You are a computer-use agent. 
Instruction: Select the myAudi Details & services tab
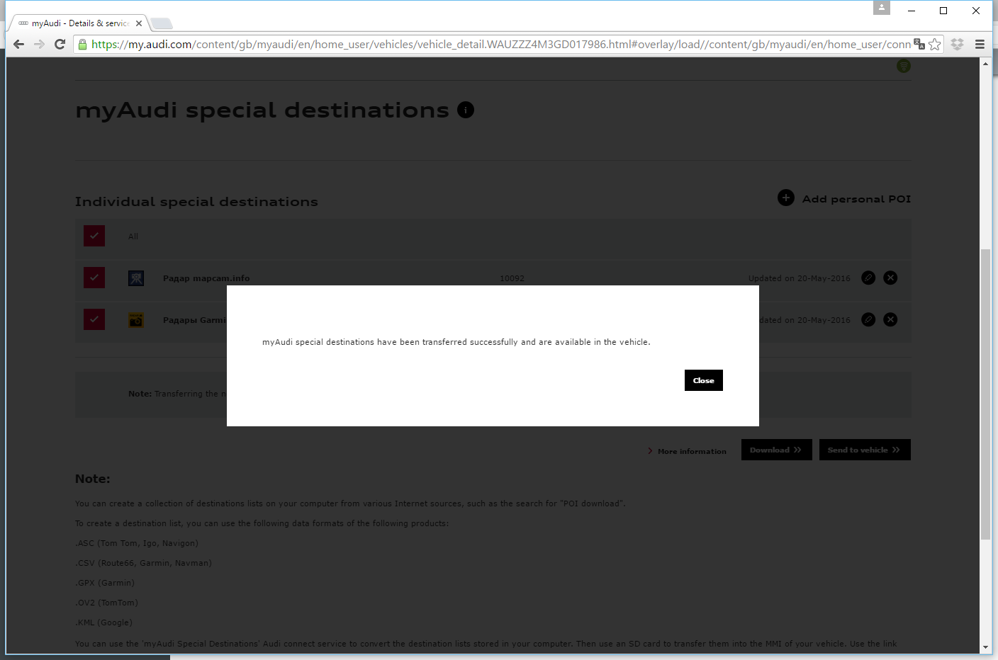tap(79, 23)
